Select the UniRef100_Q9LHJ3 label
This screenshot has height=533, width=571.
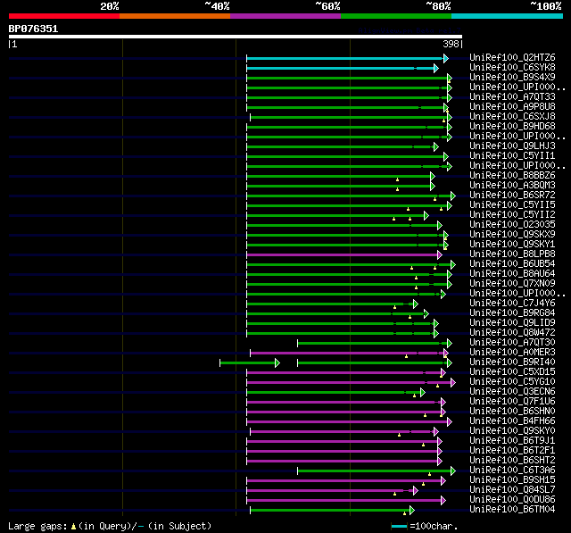pyautogui.click(x=512, y=146)
